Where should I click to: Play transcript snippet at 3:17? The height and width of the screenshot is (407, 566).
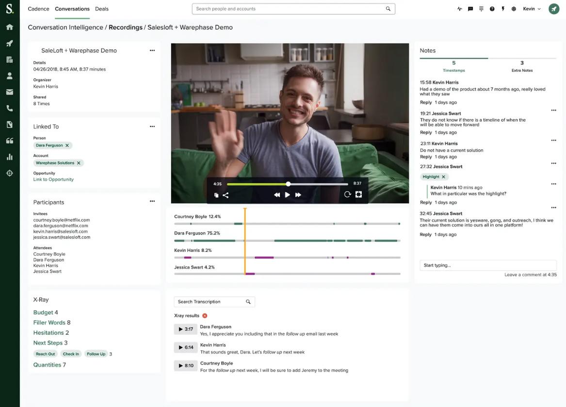[x=186, y=329]
